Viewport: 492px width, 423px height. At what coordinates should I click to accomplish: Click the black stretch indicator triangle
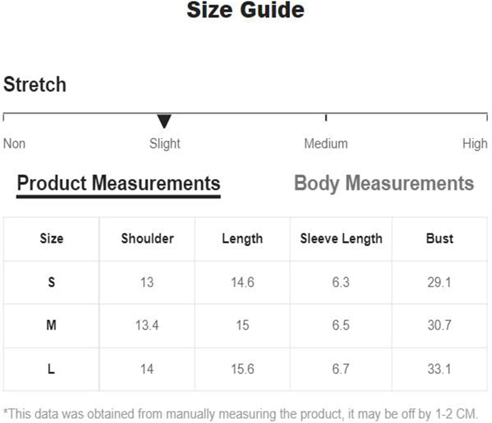(164, 121)
